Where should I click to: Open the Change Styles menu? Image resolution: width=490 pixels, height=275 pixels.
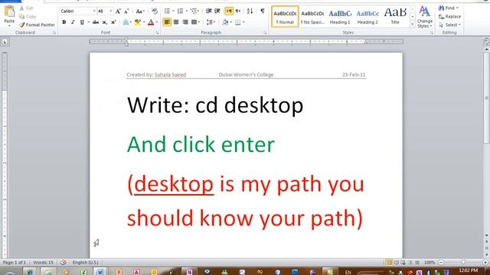tap(425, 17)
